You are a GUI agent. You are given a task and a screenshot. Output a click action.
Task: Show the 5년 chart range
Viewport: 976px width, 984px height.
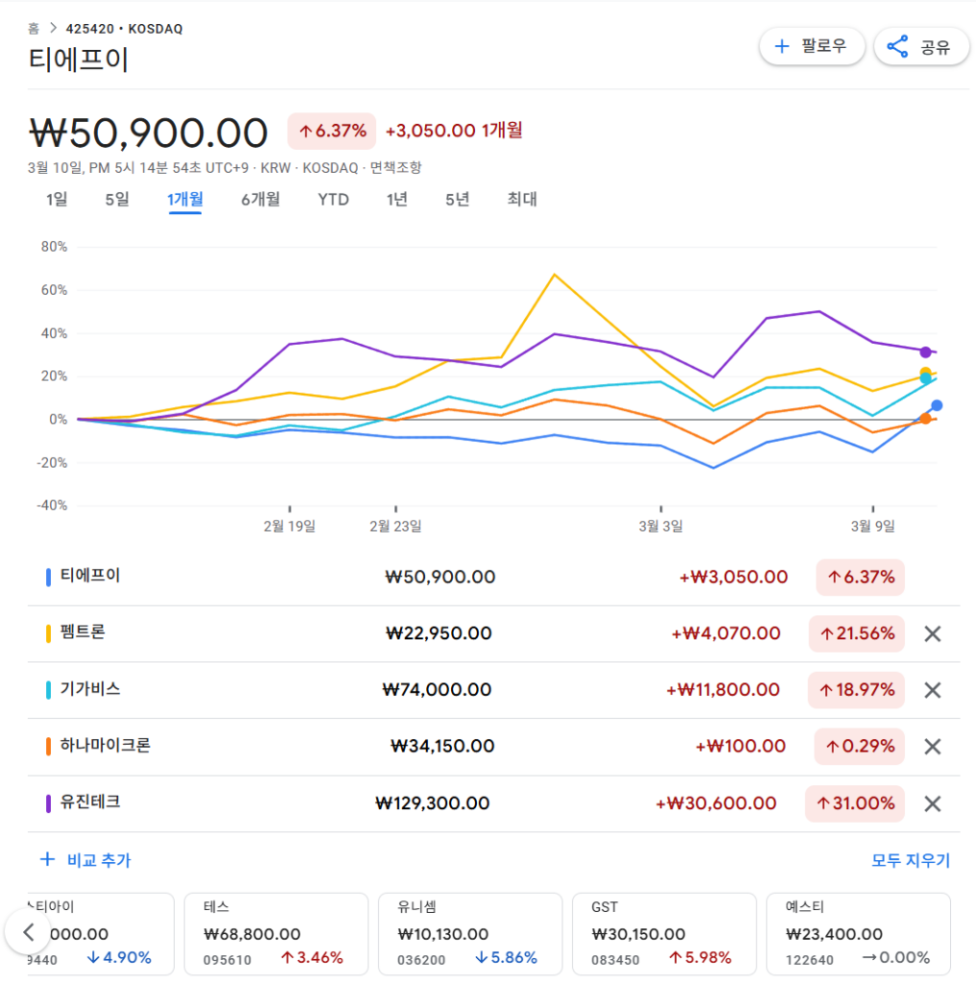click(458, 200)
